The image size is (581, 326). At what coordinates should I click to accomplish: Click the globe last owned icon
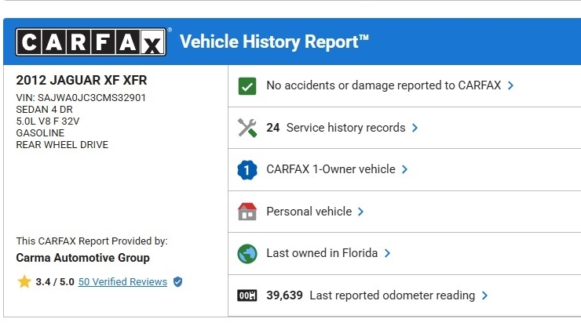[247, 254]
